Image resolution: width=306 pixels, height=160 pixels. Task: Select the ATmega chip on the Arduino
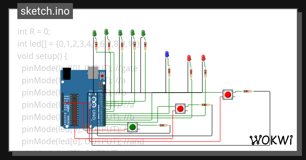tap(74, 110)
